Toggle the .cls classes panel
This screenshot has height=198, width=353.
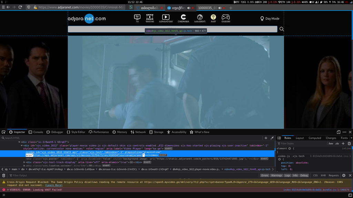click(337, 143)
